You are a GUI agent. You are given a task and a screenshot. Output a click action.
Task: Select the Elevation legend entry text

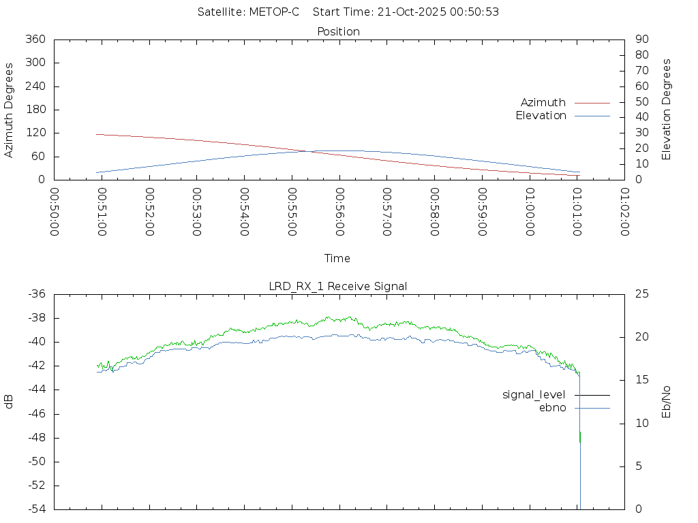541,116
